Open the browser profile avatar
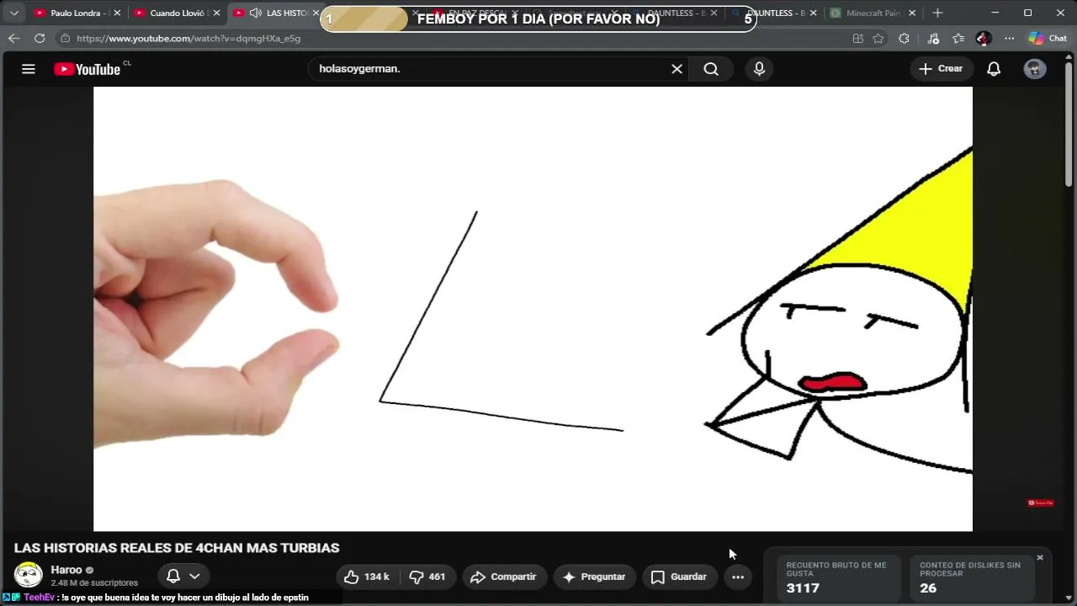This screenshot has width=1077, height=606. click(x=984, y=38)
